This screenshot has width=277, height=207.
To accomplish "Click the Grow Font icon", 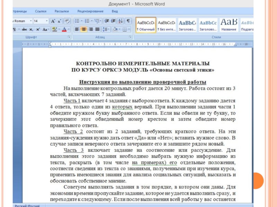I will point(53,21).
